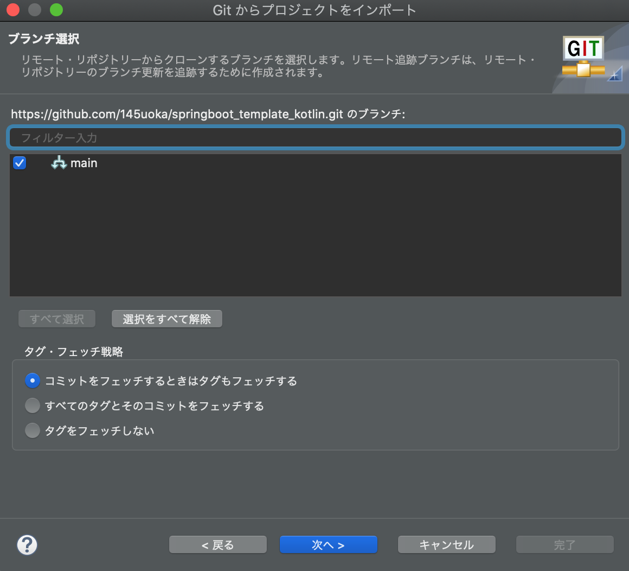629x571 pixels.
Task: Click the ブランチ選択 dialog heading
Action: click(43, 39)
